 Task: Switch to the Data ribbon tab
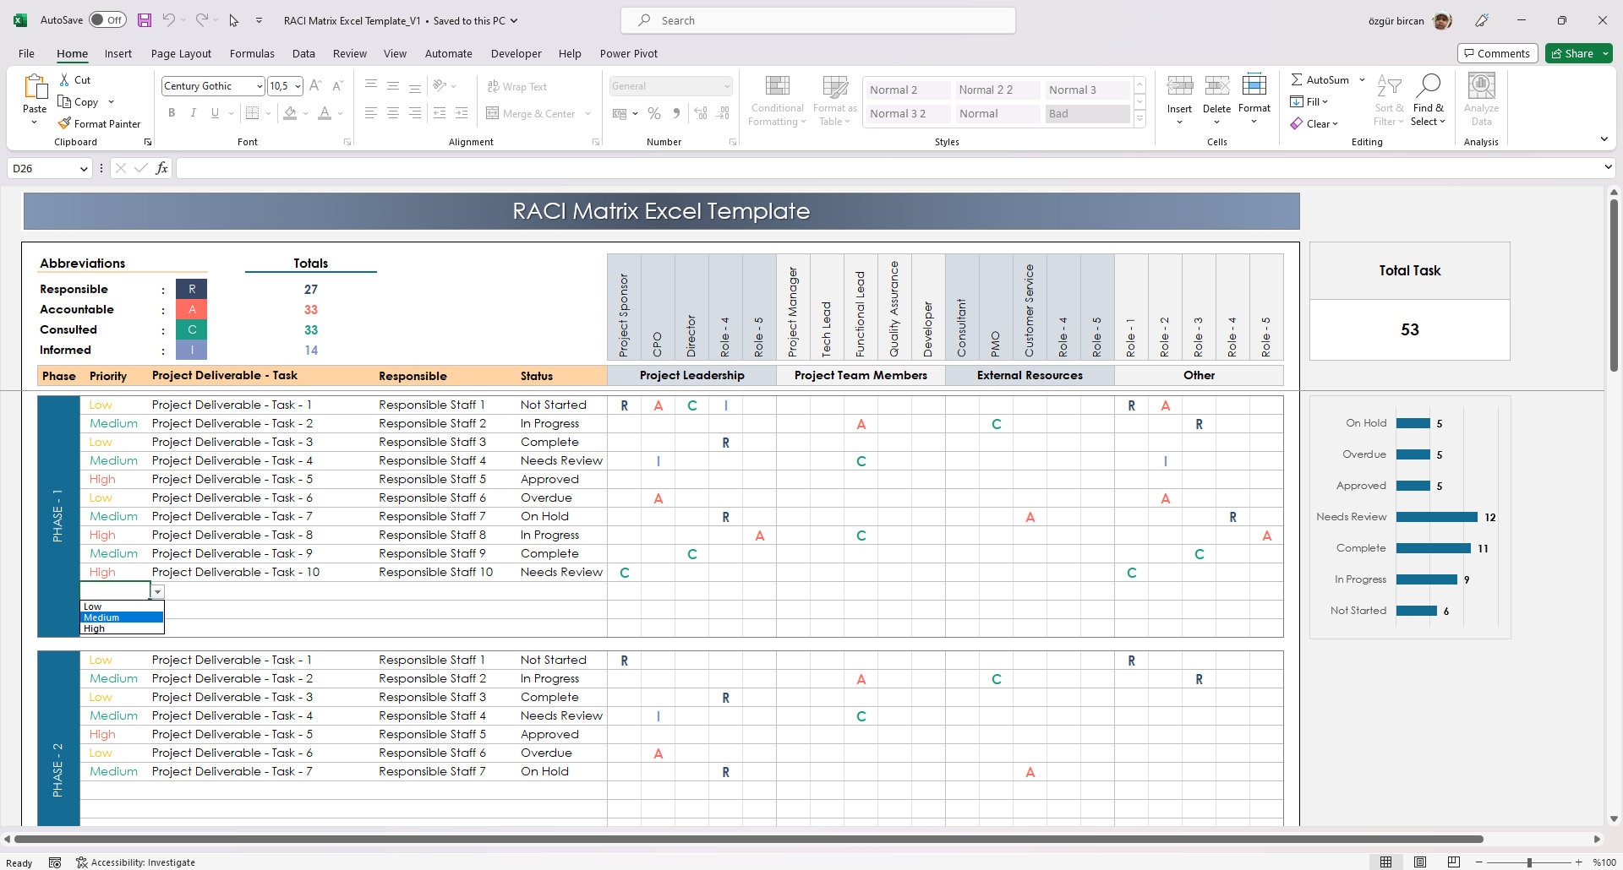pyautogui.click(x=303, y=53)
